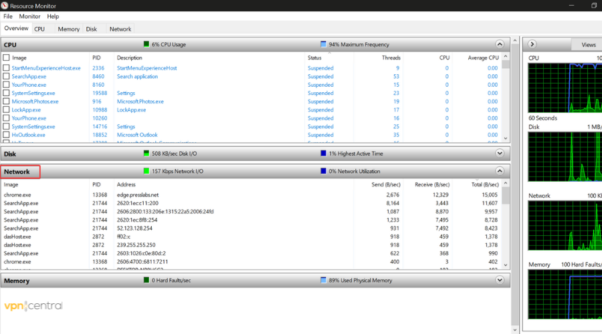The width and height of the screenshot is (602, 334).
Task: Open the Help menu
Action: point(53,16)
